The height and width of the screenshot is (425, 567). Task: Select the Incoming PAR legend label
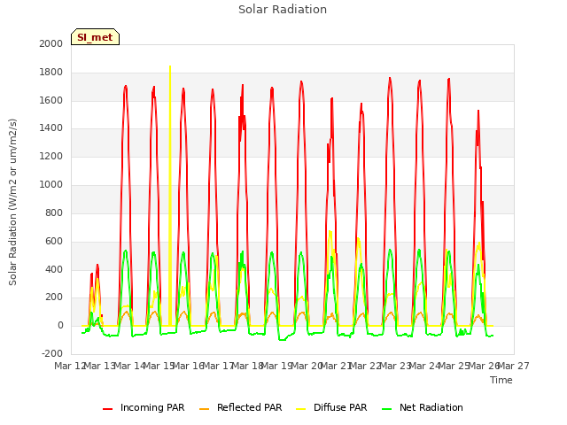click(x=152, y=407)
